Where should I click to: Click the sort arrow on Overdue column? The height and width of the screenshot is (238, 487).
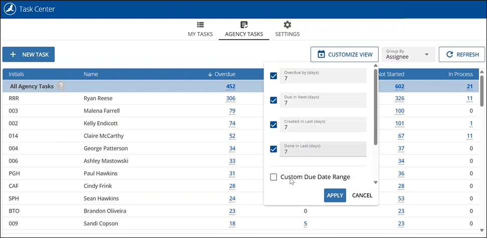[210, 74]
